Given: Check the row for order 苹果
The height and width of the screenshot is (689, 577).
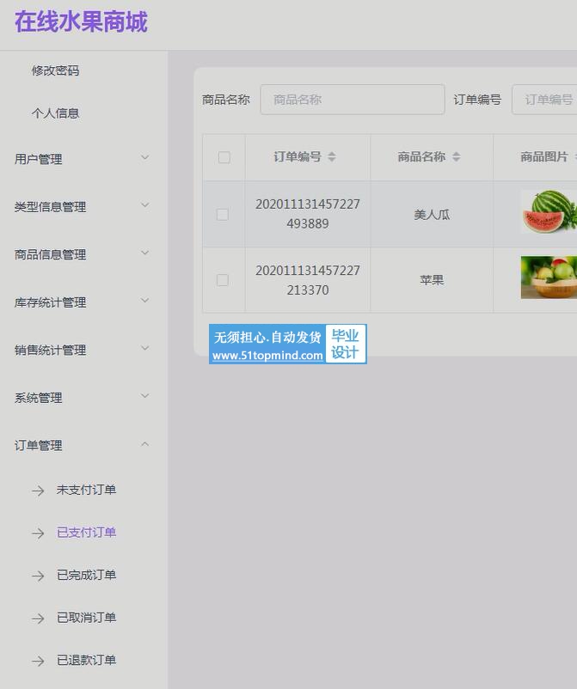Looking at the screenshot, I should click(x=223, y=280).
